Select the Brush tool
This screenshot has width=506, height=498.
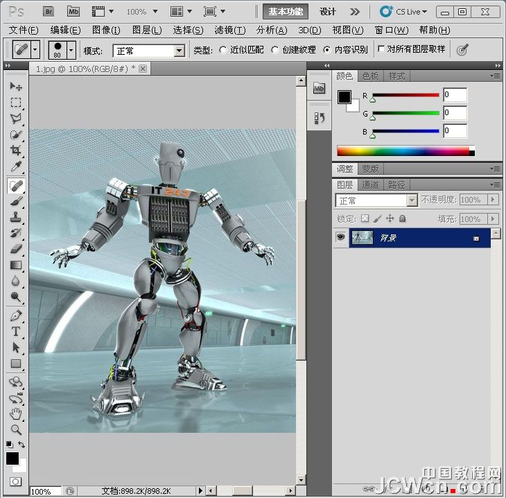15,202
